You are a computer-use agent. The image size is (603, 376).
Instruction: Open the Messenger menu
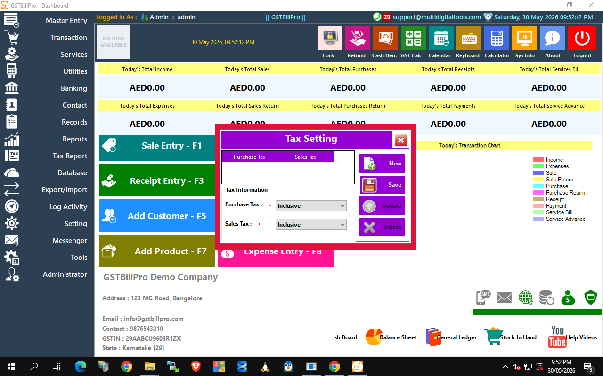click(x=70, y=241)
